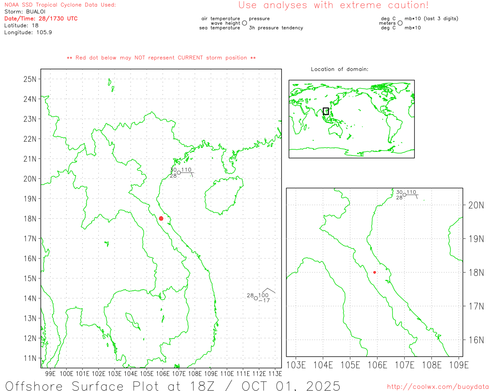Click the red dot disclaimer text above map
This screenshot has height=391, width=489.
(161, 58)
